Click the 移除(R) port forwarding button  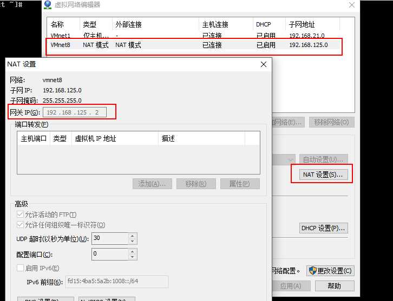196,184
